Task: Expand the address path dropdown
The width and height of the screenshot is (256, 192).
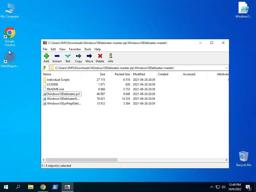Action: coord(226,68)
